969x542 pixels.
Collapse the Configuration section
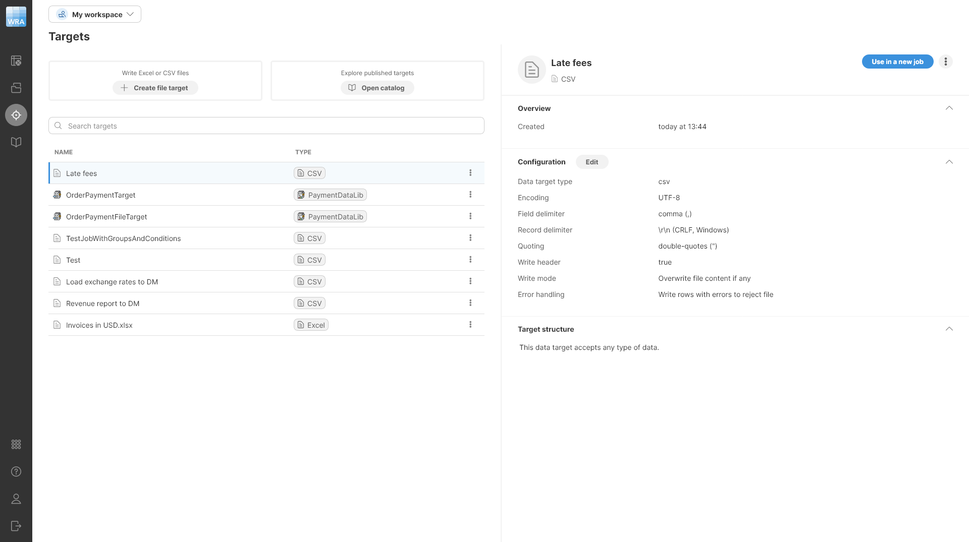pyautogui.click(x=949, y=162)
